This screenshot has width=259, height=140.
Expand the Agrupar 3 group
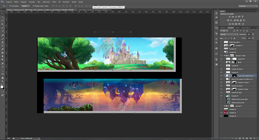[224, 106]
